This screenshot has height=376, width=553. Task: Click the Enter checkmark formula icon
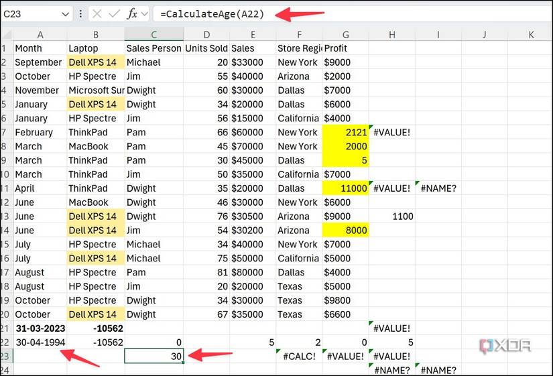click(x=114, y=14)
